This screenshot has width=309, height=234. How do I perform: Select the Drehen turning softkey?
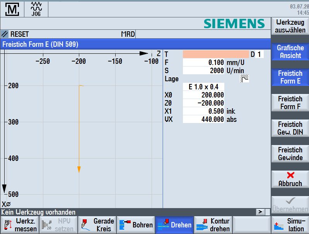(174, 225)
